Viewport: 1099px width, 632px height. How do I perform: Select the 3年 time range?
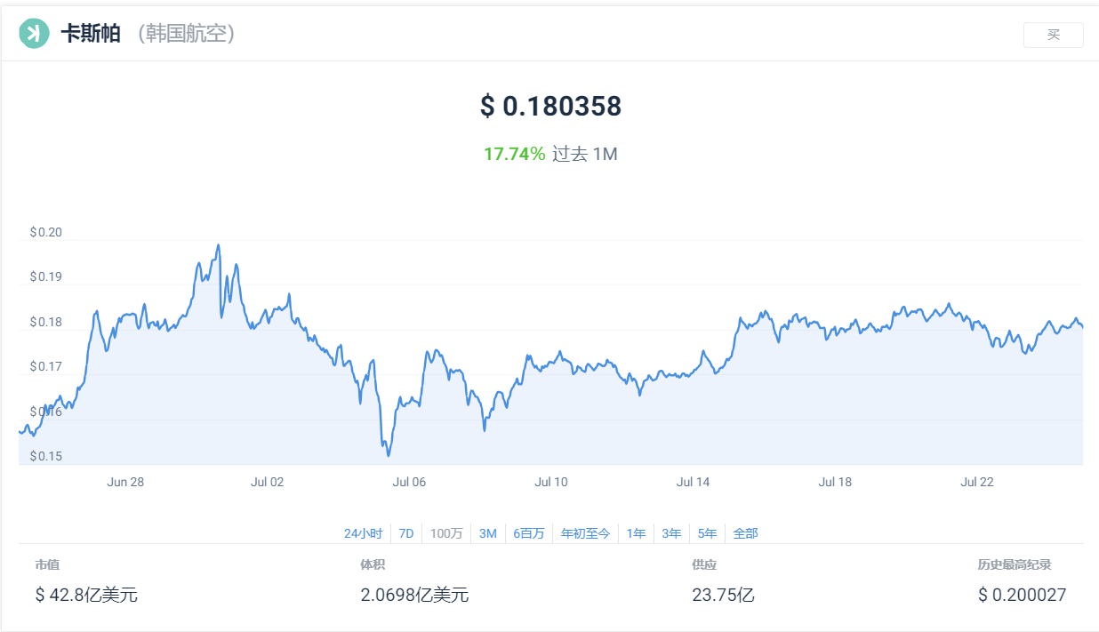point(671,533)
